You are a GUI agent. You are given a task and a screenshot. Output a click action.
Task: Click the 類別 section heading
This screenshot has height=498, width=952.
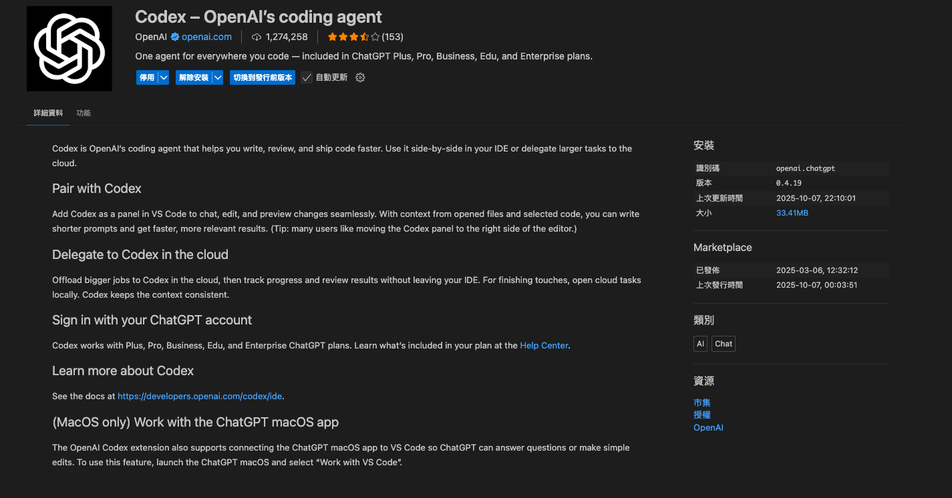(704, 320)
